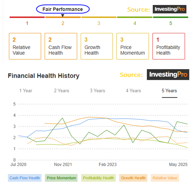Screen dimensions: 191x184
Task: Click the yellow score 3 segment
Action: pyautogui.click(x=99, y=17)
